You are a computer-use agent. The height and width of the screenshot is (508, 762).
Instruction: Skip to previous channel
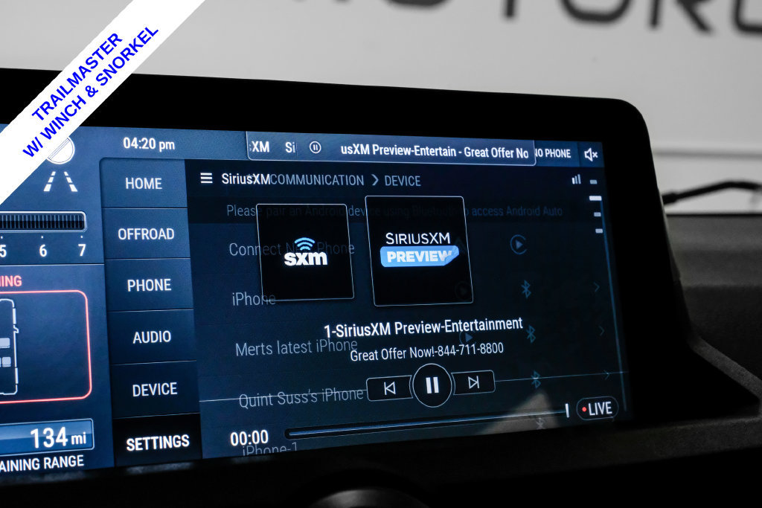pyautogui.click(x=389, y=388)
